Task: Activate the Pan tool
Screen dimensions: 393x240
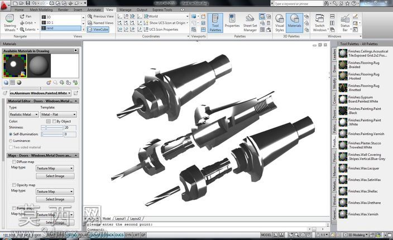Action: pyautogui.click(x=26, y=16)
